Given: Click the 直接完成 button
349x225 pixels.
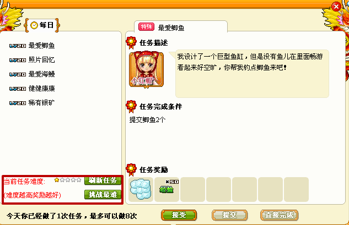Looking at the screenshot, I should coord(279,215).
